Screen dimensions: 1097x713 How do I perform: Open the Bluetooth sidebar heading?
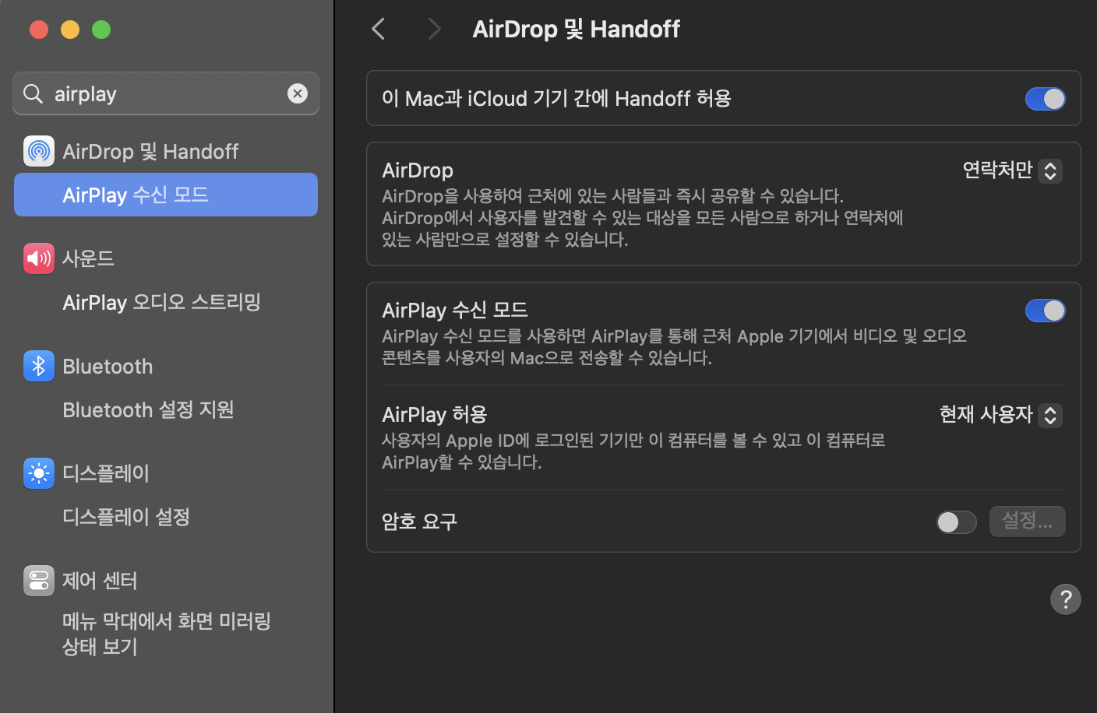click(108, 366)
